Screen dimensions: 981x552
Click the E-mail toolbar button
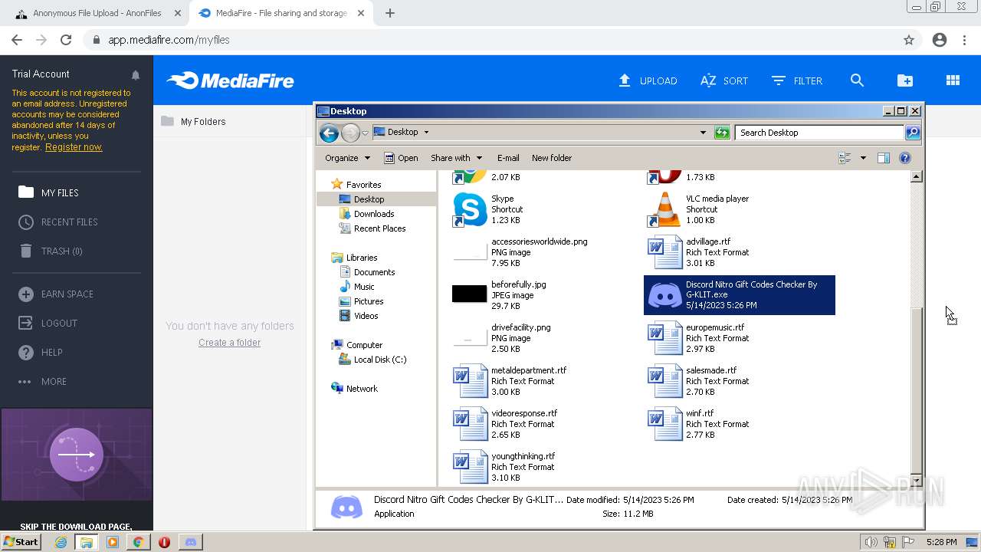(x=508, y=158)
